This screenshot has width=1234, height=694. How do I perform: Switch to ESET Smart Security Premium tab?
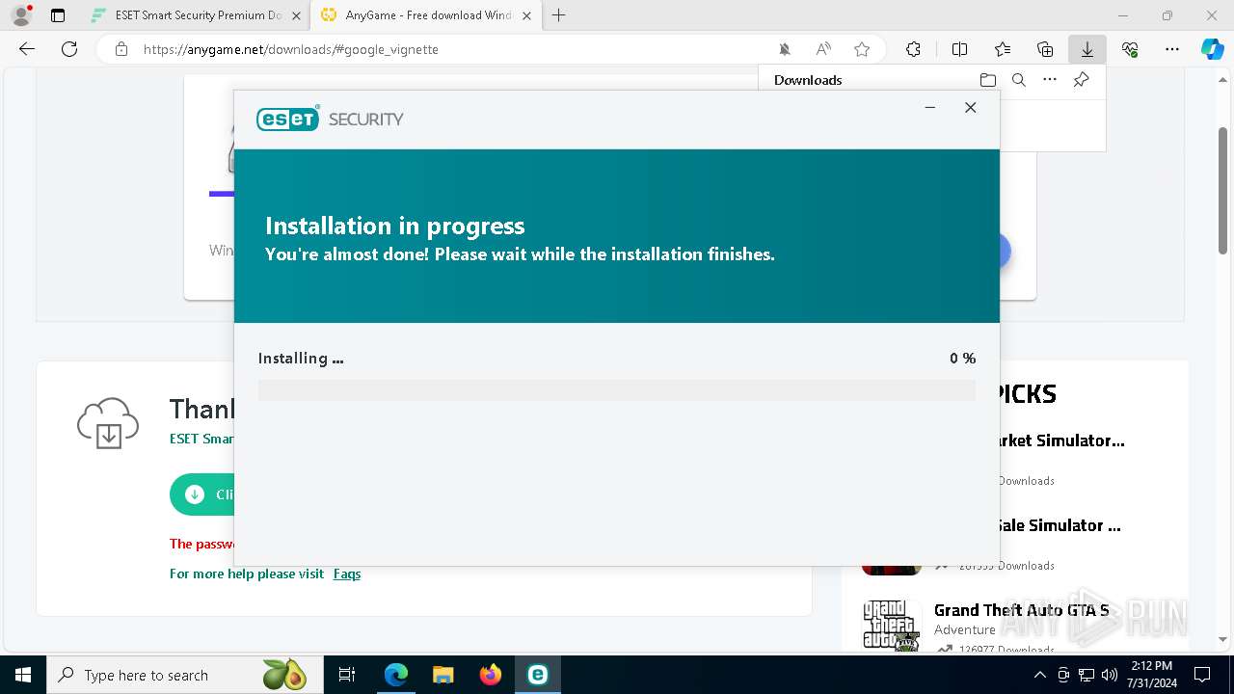[198, 15]
